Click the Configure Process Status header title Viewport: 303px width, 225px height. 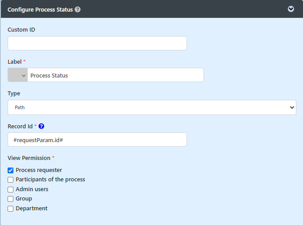[x=40, y=9]
